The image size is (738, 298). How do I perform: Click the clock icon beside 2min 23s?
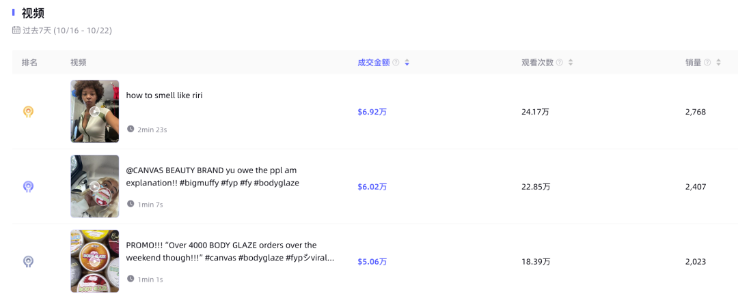click(131, 129)
